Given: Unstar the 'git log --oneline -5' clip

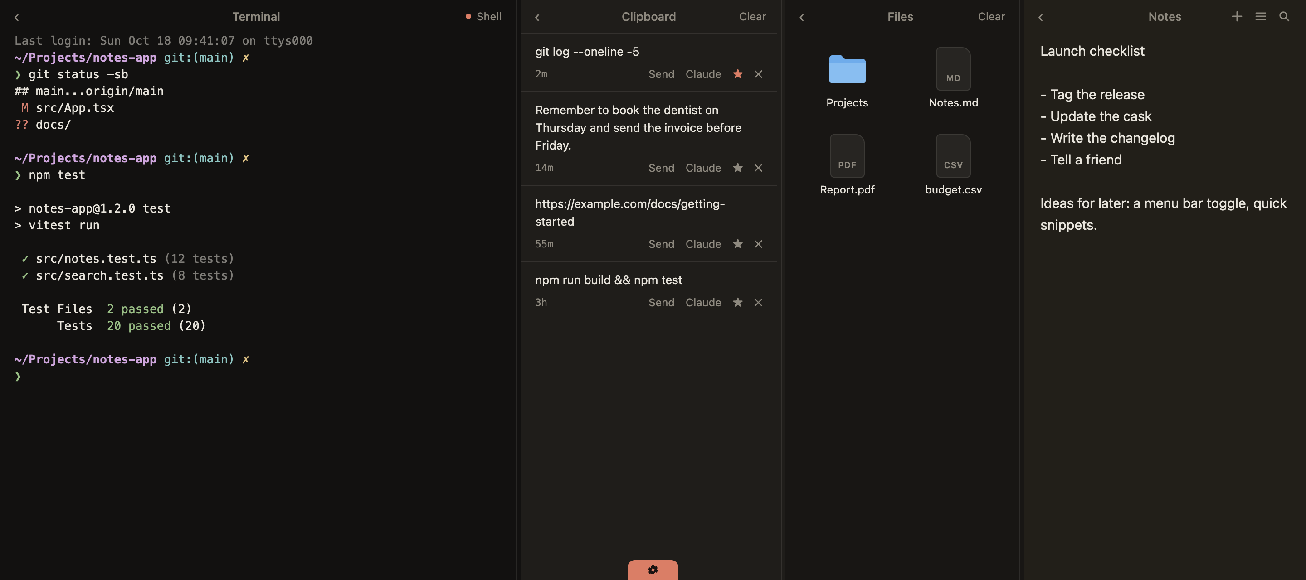Looking at the screenshot, I should (738, 74).
